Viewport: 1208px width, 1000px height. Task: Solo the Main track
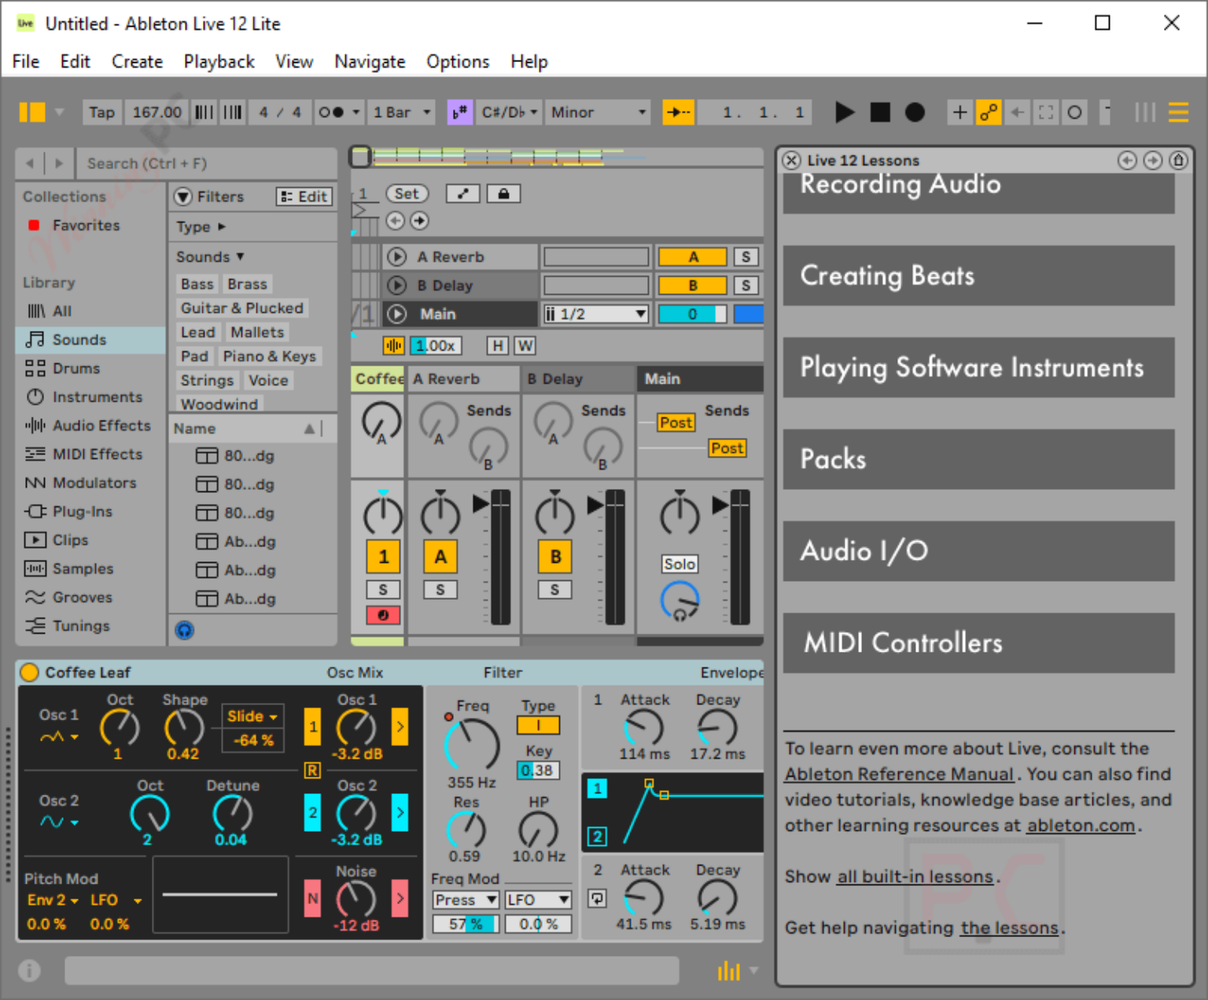679,564
